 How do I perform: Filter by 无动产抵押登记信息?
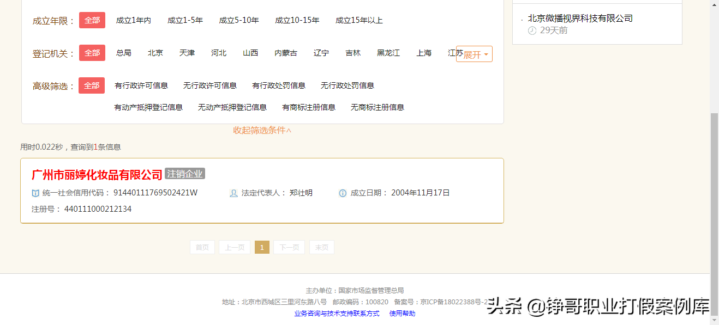pos(232,107)
